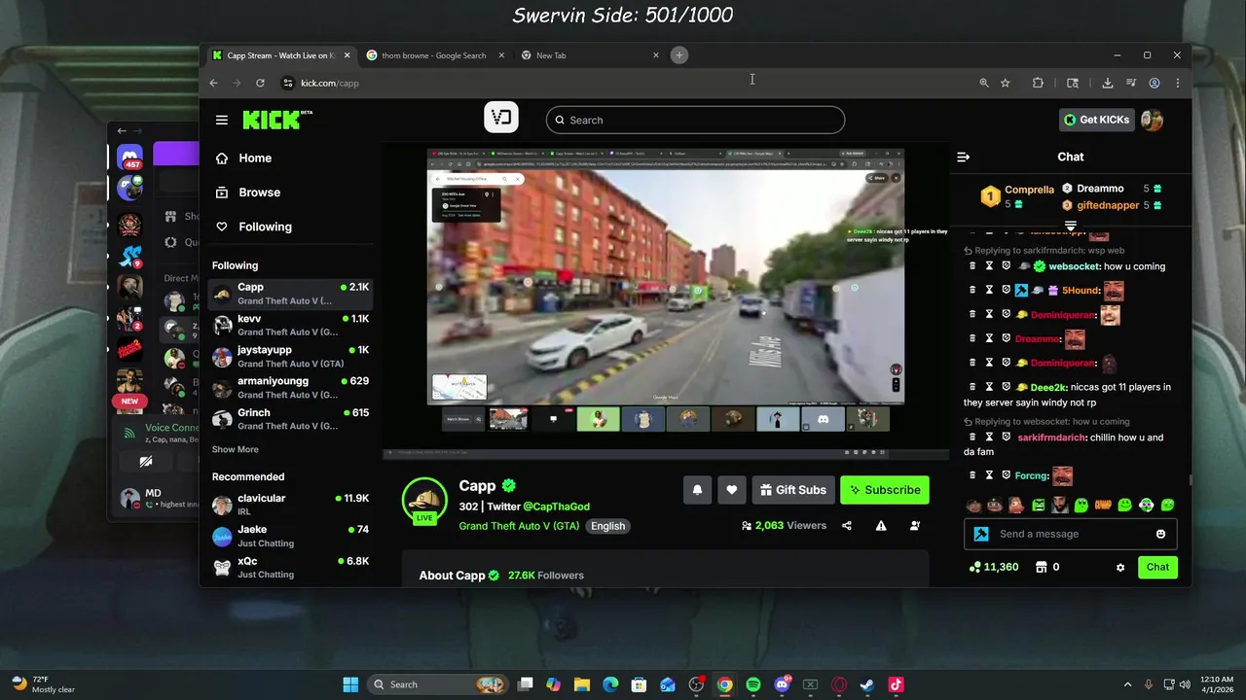This screenshot has height=700, width=1246.
Task: Click the Send a message chat input
Action: 1071,534
